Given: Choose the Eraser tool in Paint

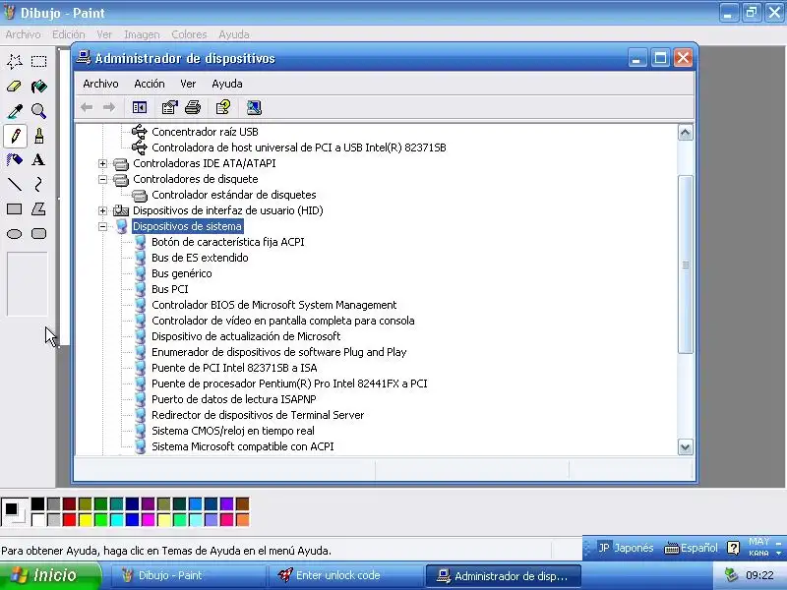Looking at the screenshot, I should [x=15, y=87].
